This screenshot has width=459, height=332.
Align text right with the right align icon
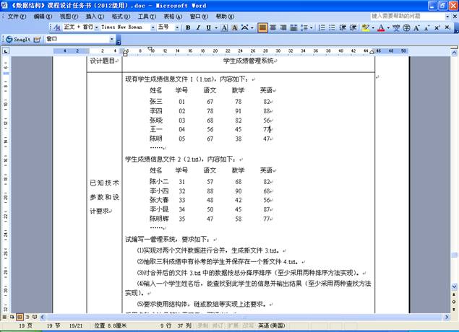(283, 27)
